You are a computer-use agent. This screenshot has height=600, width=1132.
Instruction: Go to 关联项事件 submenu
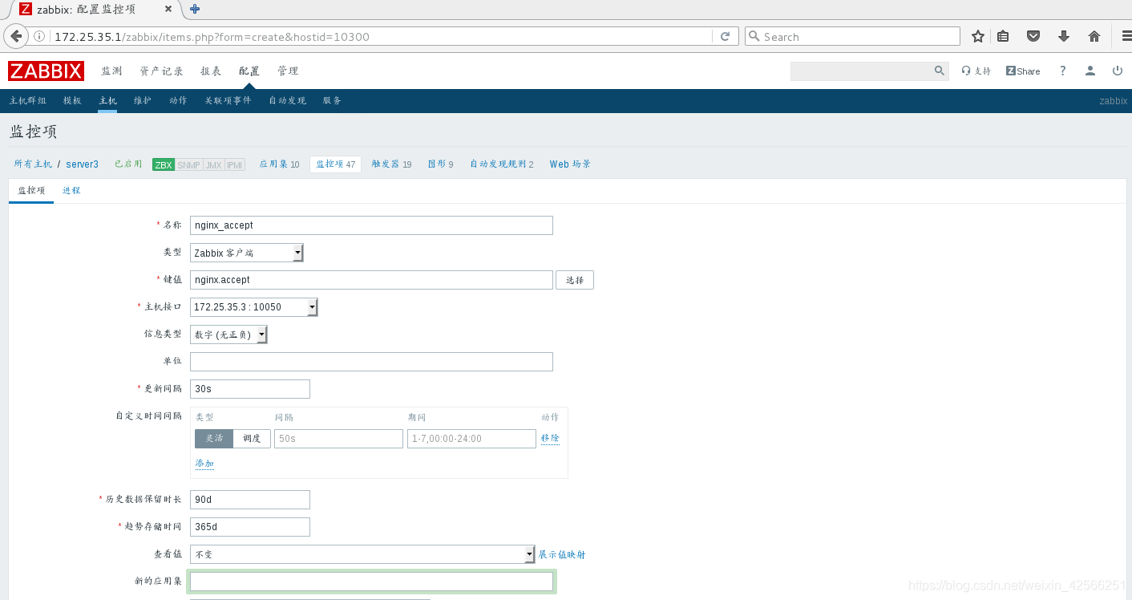point(228,100)
